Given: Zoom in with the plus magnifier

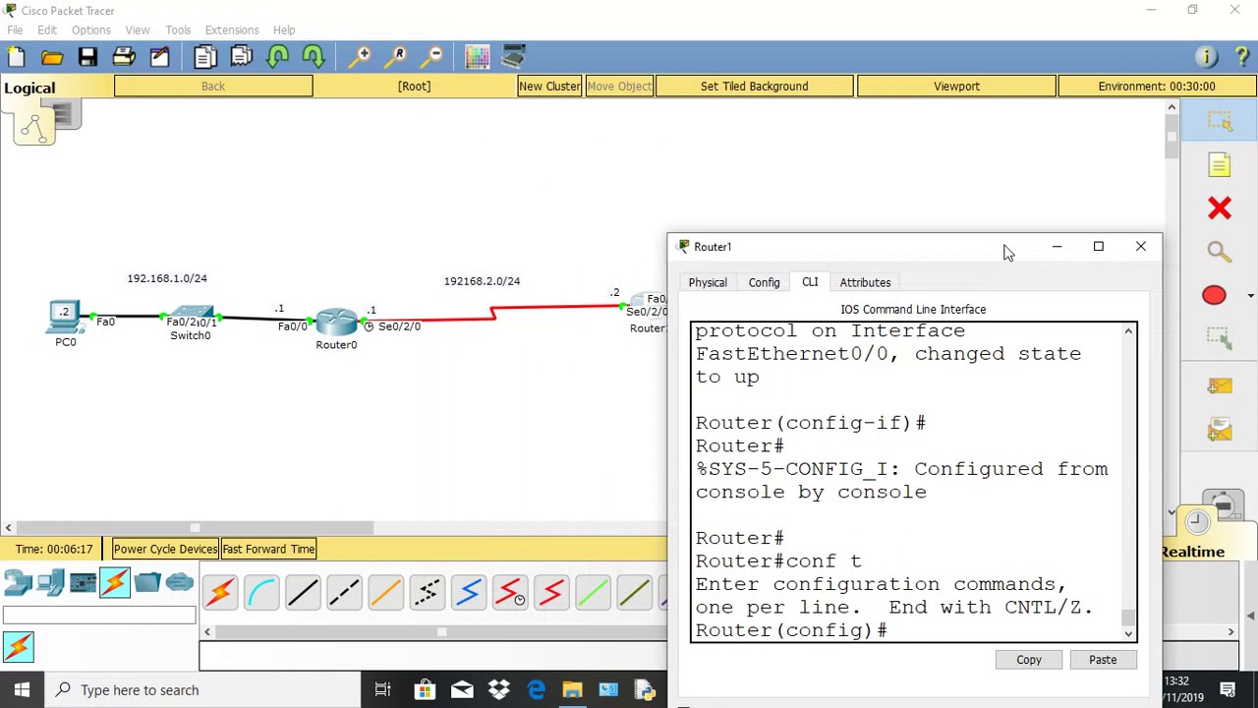Looking at the screenshot, I should coord(362,58).
